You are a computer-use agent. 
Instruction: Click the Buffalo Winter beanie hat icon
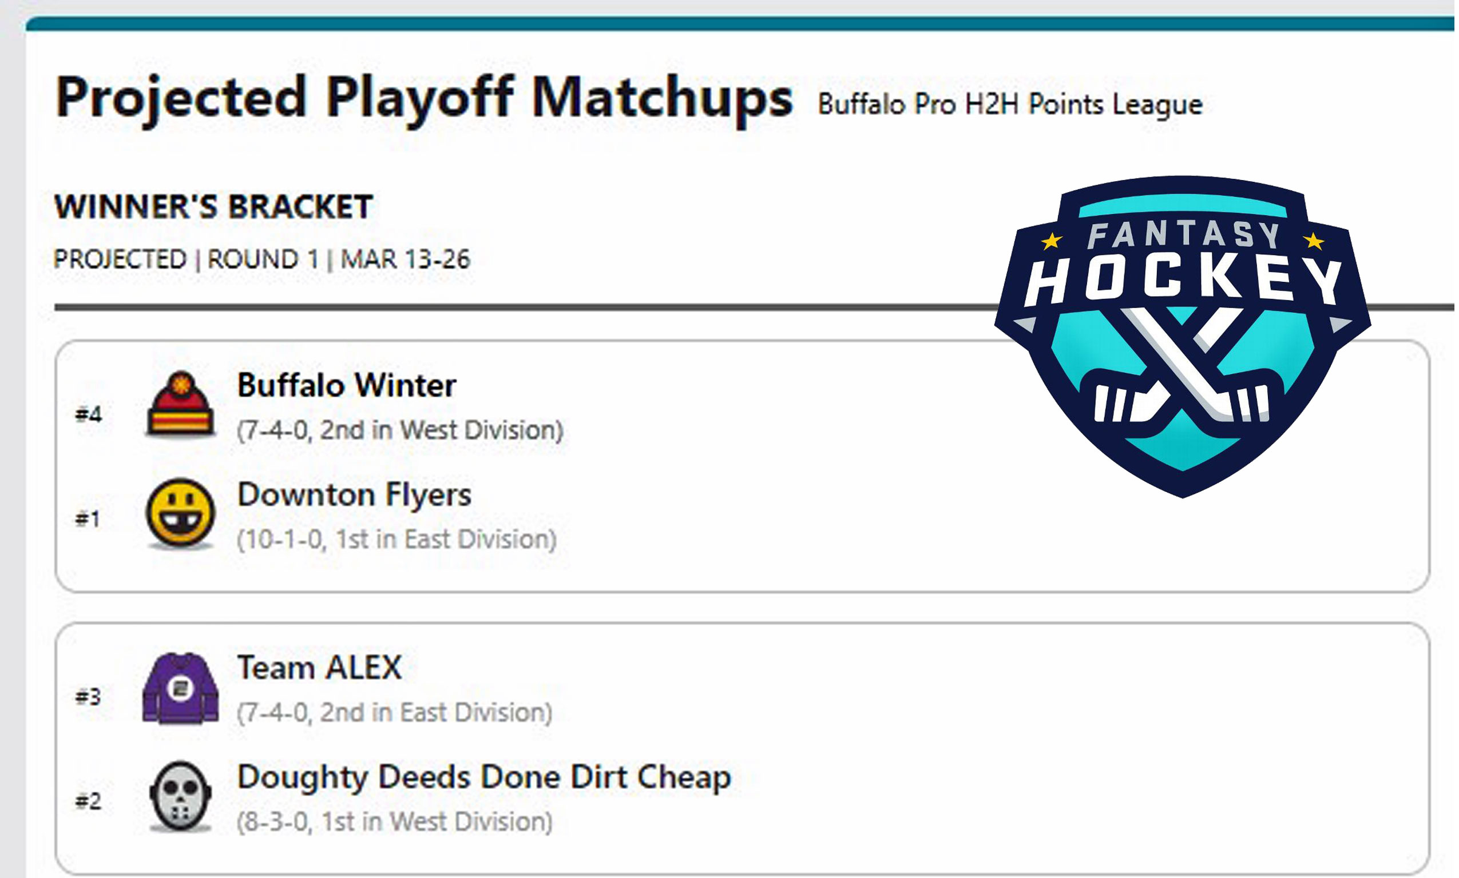[180, 405]
